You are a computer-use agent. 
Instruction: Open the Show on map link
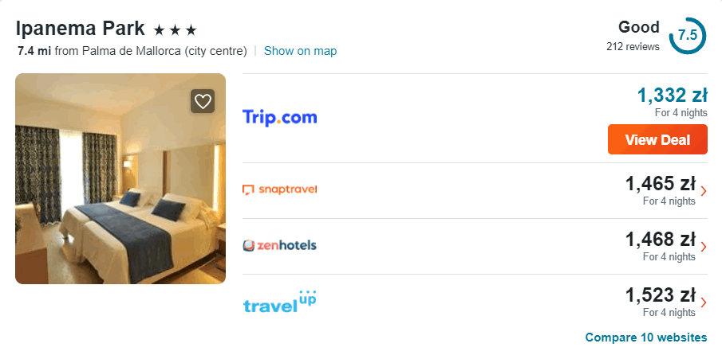[300, 51]
